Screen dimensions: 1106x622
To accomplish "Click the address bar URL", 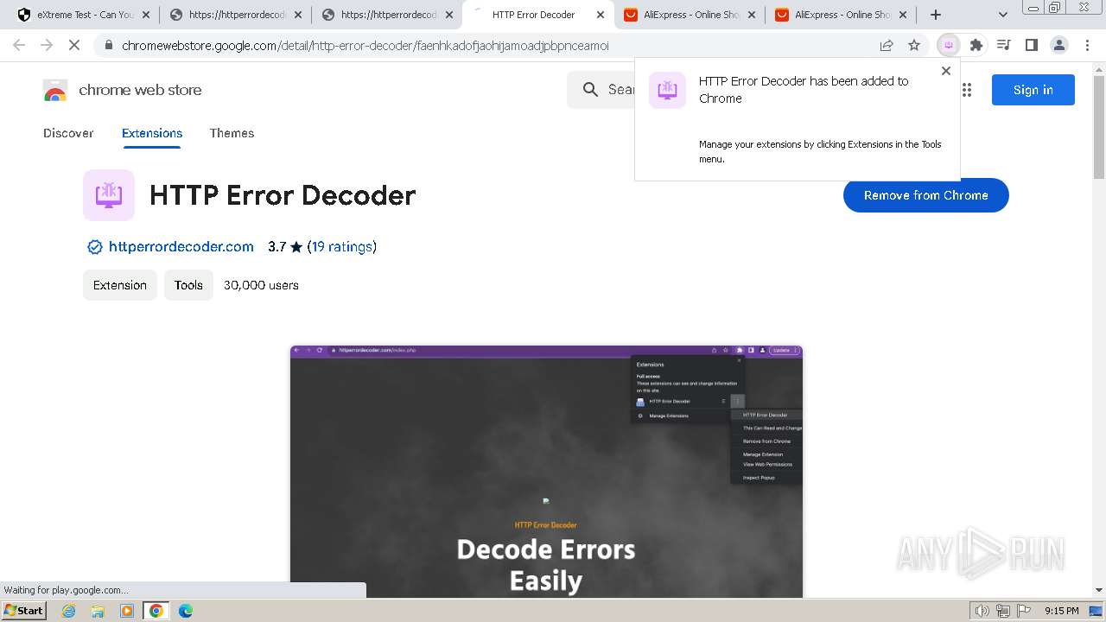I will pyautogui.click(x=365, y=46).
